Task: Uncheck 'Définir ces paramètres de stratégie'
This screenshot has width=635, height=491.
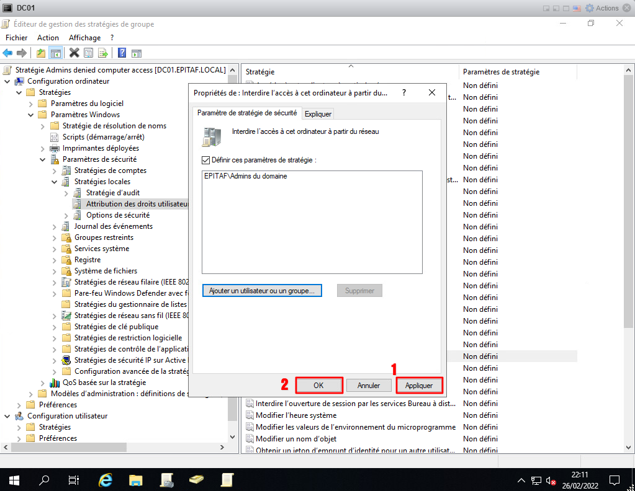Action: coord(206,160)
